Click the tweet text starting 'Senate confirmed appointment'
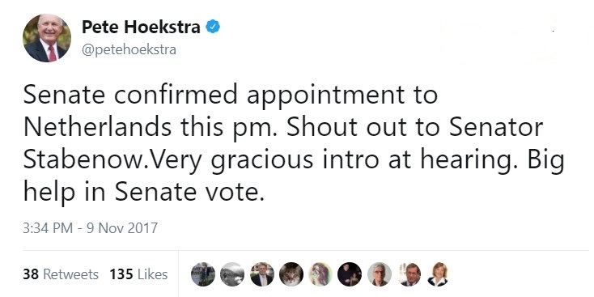The height and width of the screenshot is (297, 594). click(294, 143)
